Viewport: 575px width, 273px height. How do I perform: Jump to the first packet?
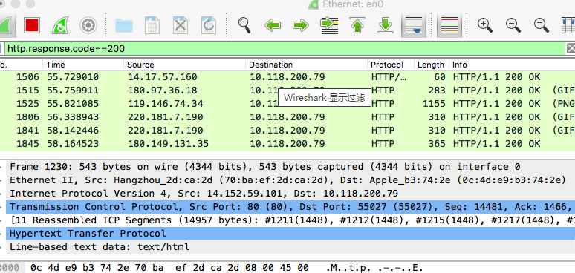357,26
